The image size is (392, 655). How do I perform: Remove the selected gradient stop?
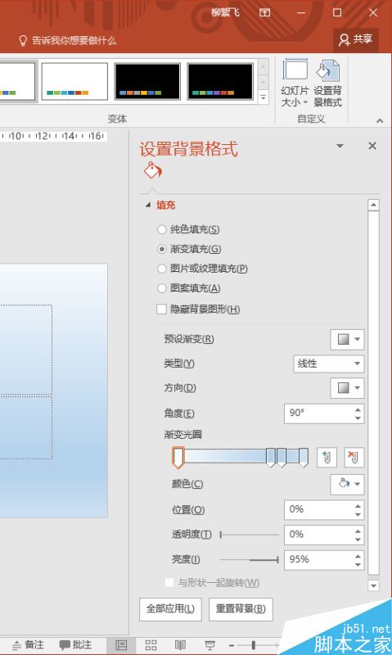(x=354, y=457)
